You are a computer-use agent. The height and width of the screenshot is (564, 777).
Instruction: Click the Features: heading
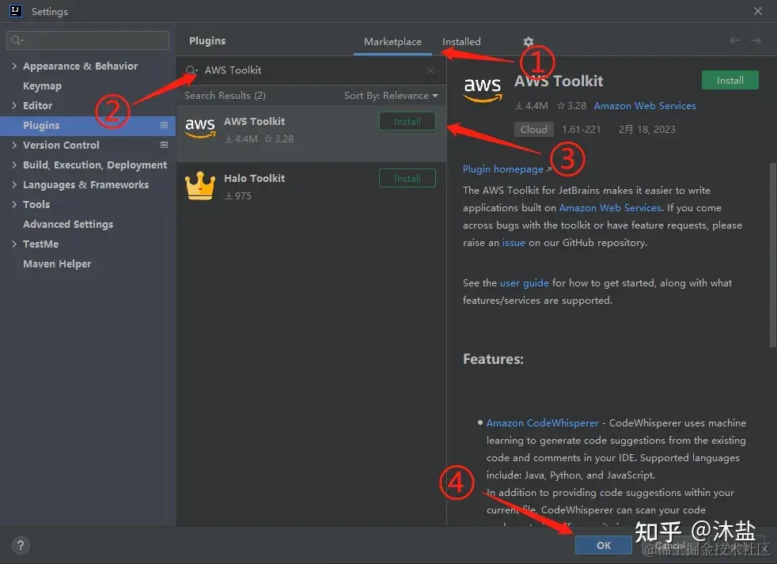[x=493, y=359]
